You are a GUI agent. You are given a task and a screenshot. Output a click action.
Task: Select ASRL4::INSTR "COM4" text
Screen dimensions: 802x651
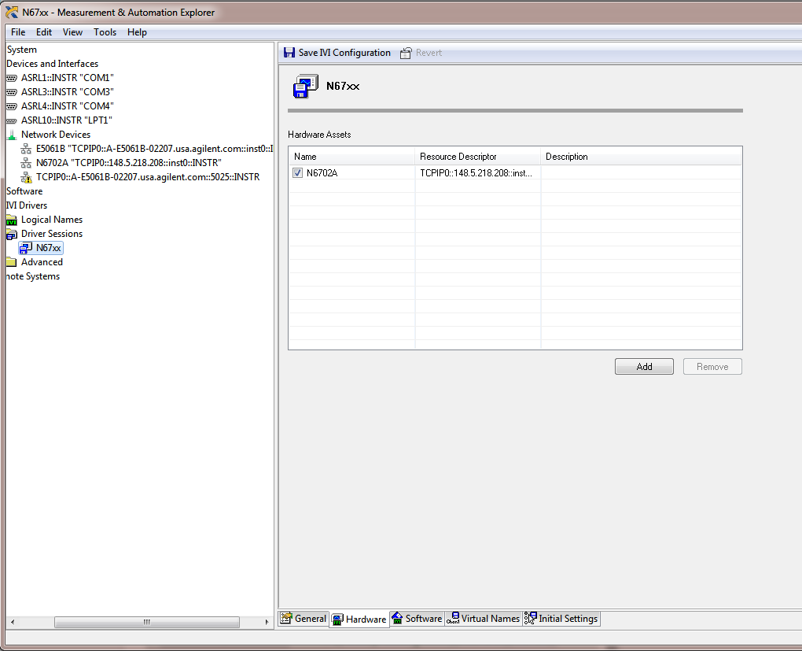pyautogui.click(x=67, y=106)
